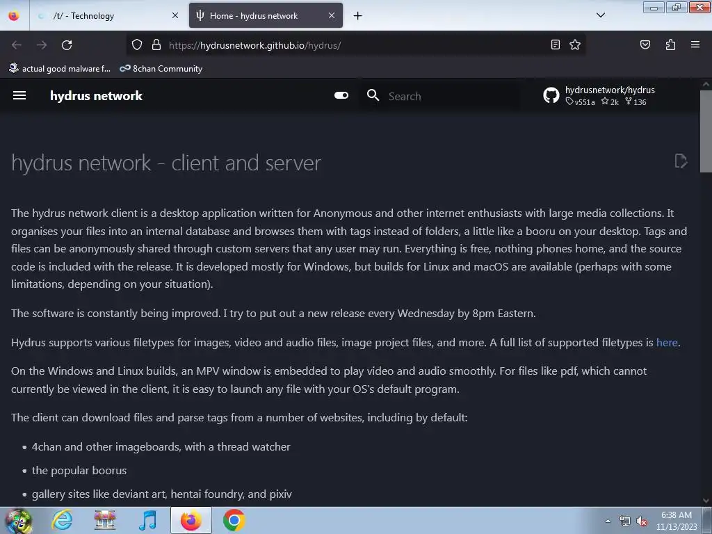Click the Firefox taskbar icon
This screenshot has height=534, width=712.
[x=191, y=520]
